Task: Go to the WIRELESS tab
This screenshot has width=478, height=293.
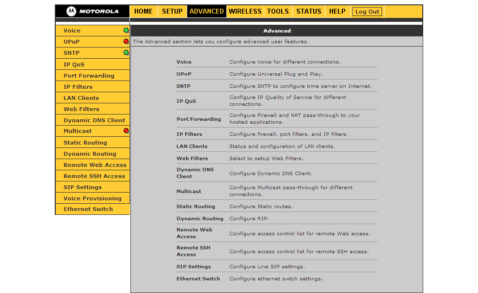Action: click(245, 12)
